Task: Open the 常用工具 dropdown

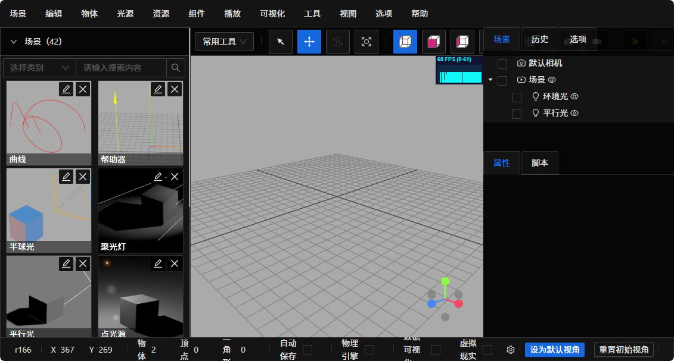Action: (225, 42)
